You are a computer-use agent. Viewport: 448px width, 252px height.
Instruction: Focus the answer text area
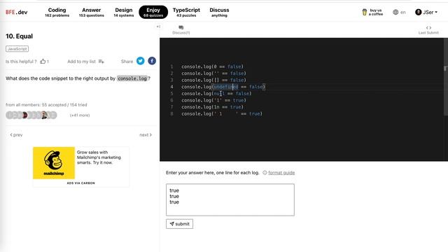pyautogui.click(x=230, y=199)
